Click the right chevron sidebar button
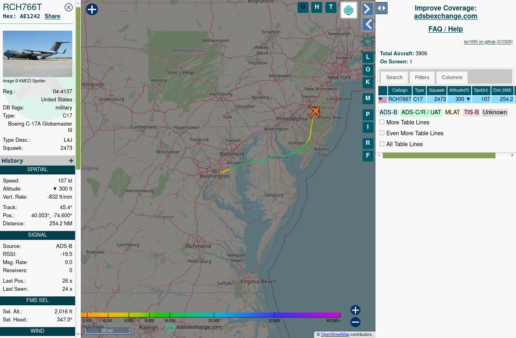 pos(367,8)
